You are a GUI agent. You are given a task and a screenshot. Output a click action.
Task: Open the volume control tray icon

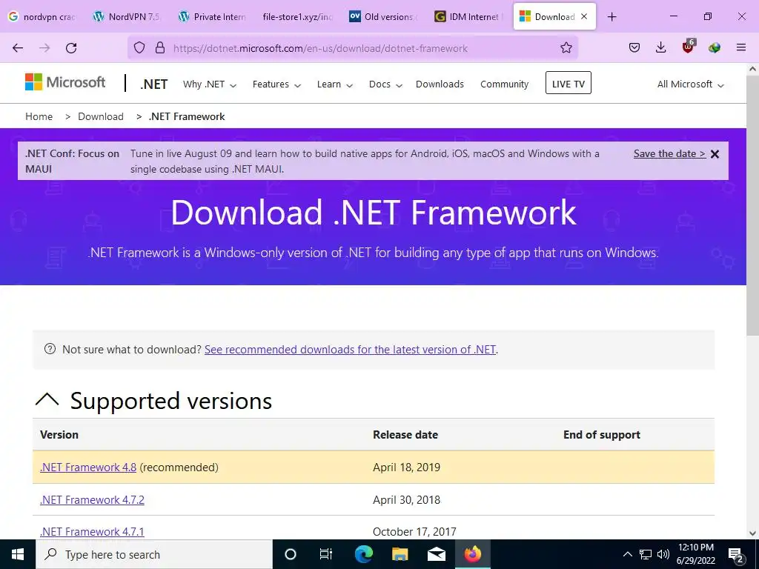(663, 554)
